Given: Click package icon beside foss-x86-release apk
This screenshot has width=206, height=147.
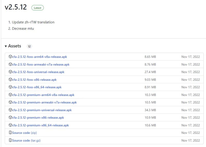Looking at the screenshot, I should [10, 79].
